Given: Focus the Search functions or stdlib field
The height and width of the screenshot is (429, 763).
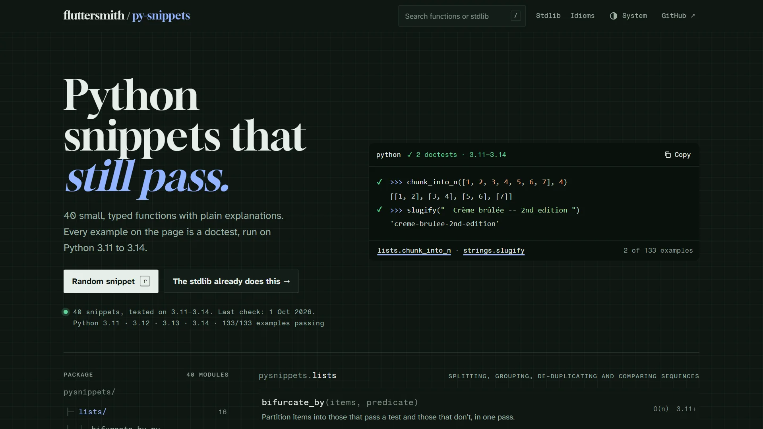Looking at the screenshot, I should click(x=462, y=16).
